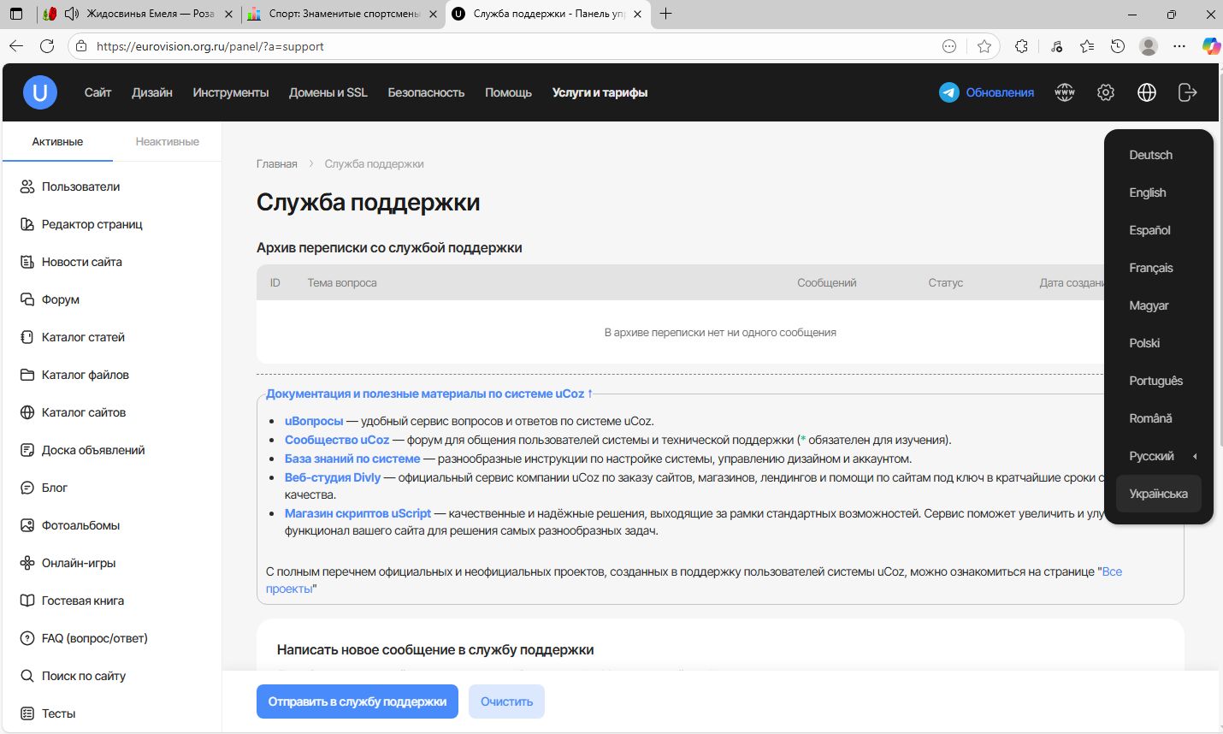The width and height of the screenshot is (1223, 734).
Task: Open Фотоальбомы in the sidebar
Action: (80, 525)
